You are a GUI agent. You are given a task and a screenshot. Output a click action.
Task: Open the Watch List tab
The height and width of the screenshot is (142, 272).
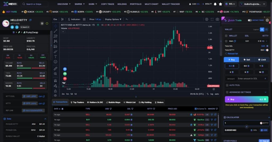pos(129,102)
